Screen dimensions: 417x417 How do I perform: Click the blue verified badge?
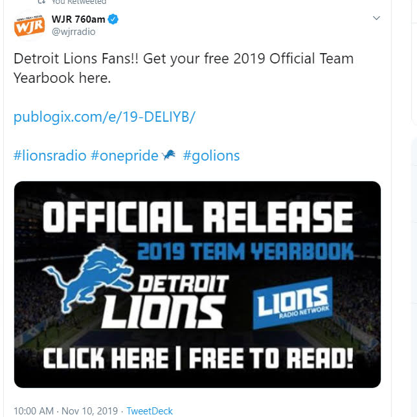point(113,19)
